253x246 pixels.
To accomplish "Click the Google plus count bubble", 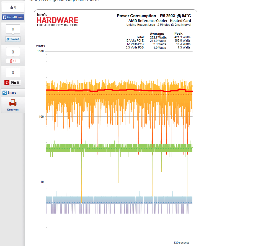I will point(13,52).
